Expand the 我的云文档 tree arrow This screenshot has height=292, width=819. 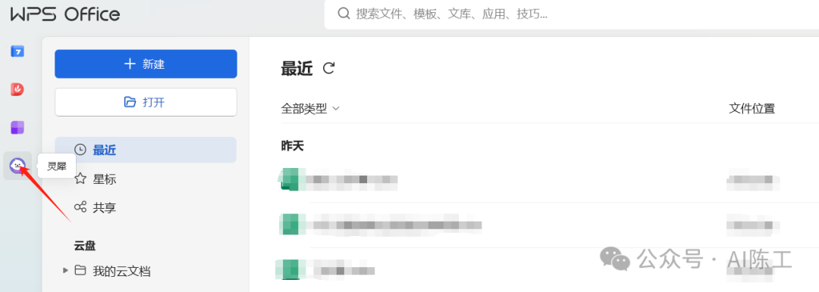click(x=65, y=271)
